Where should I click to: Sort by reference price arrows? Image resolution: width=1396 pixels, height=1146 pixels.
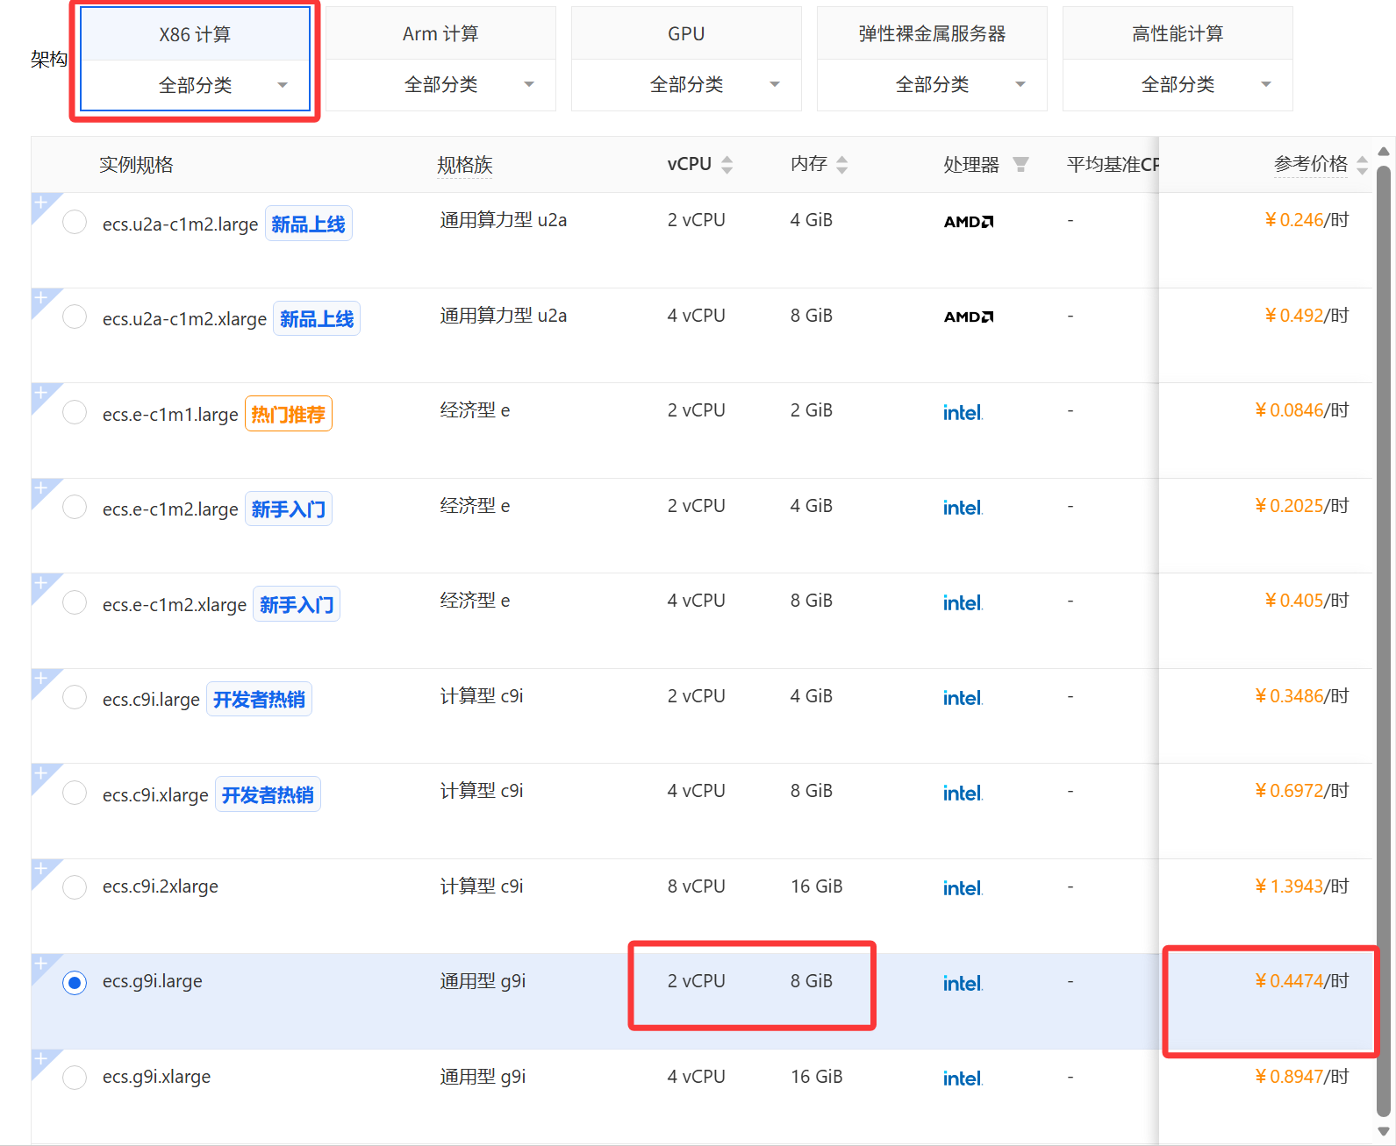[1362, 165]
